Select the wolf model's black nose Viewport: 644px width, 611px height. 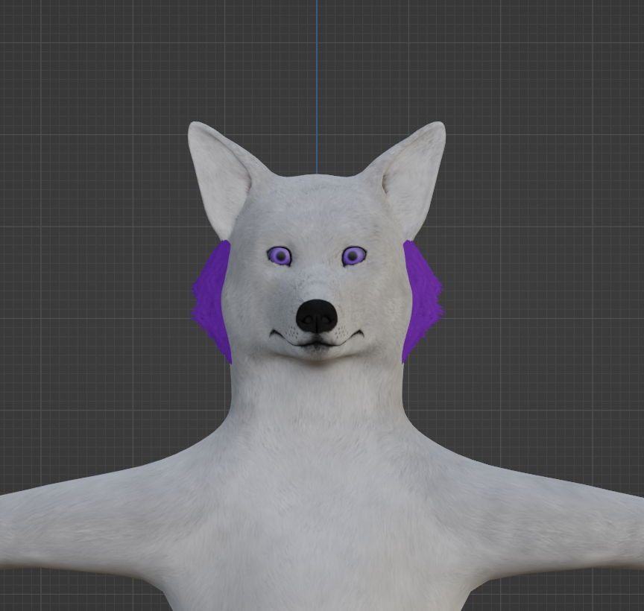pyautogui.click(x=316, y=316)
